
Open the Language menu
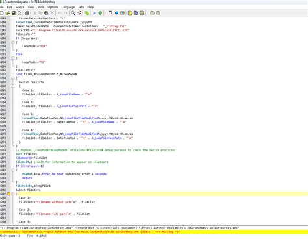(x=68, y=7)
